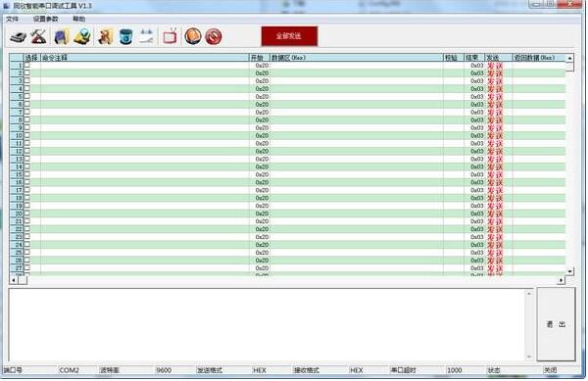
Task: Click the blue trash bin icon
Action: (126, 36)
